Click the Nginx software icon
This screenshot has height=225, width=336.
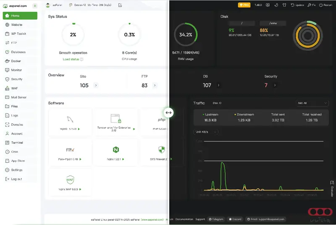click(x=116, y=150)
